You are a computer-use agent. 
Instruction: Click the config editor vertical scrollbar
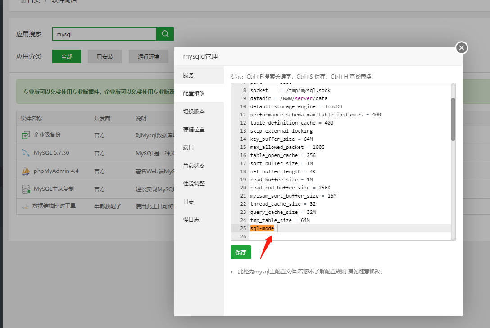coord(453,119)
